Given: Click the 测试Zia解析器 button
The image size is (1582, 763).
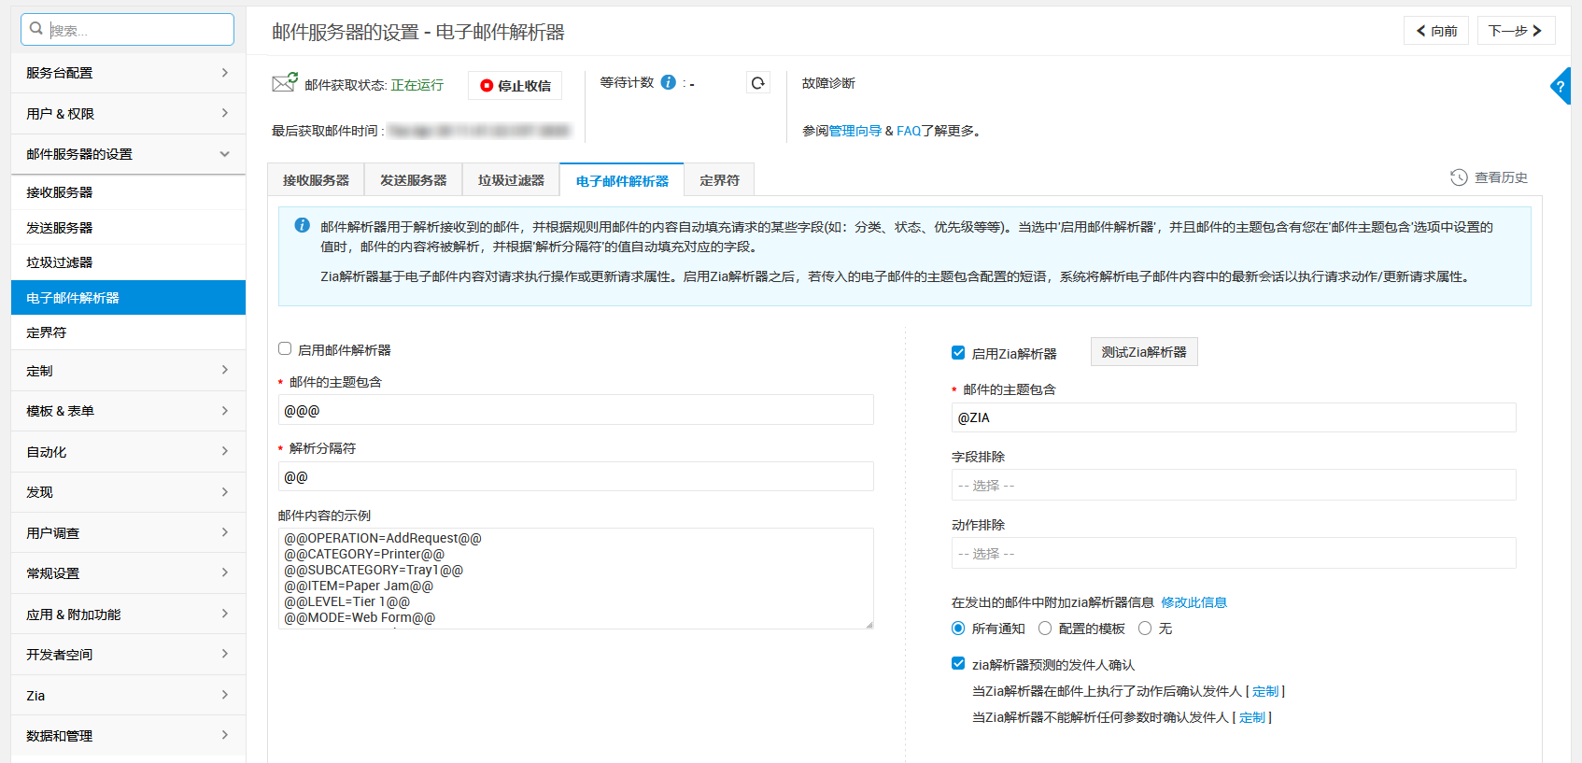Looking at the screenshot, I should coord(1143,352).
